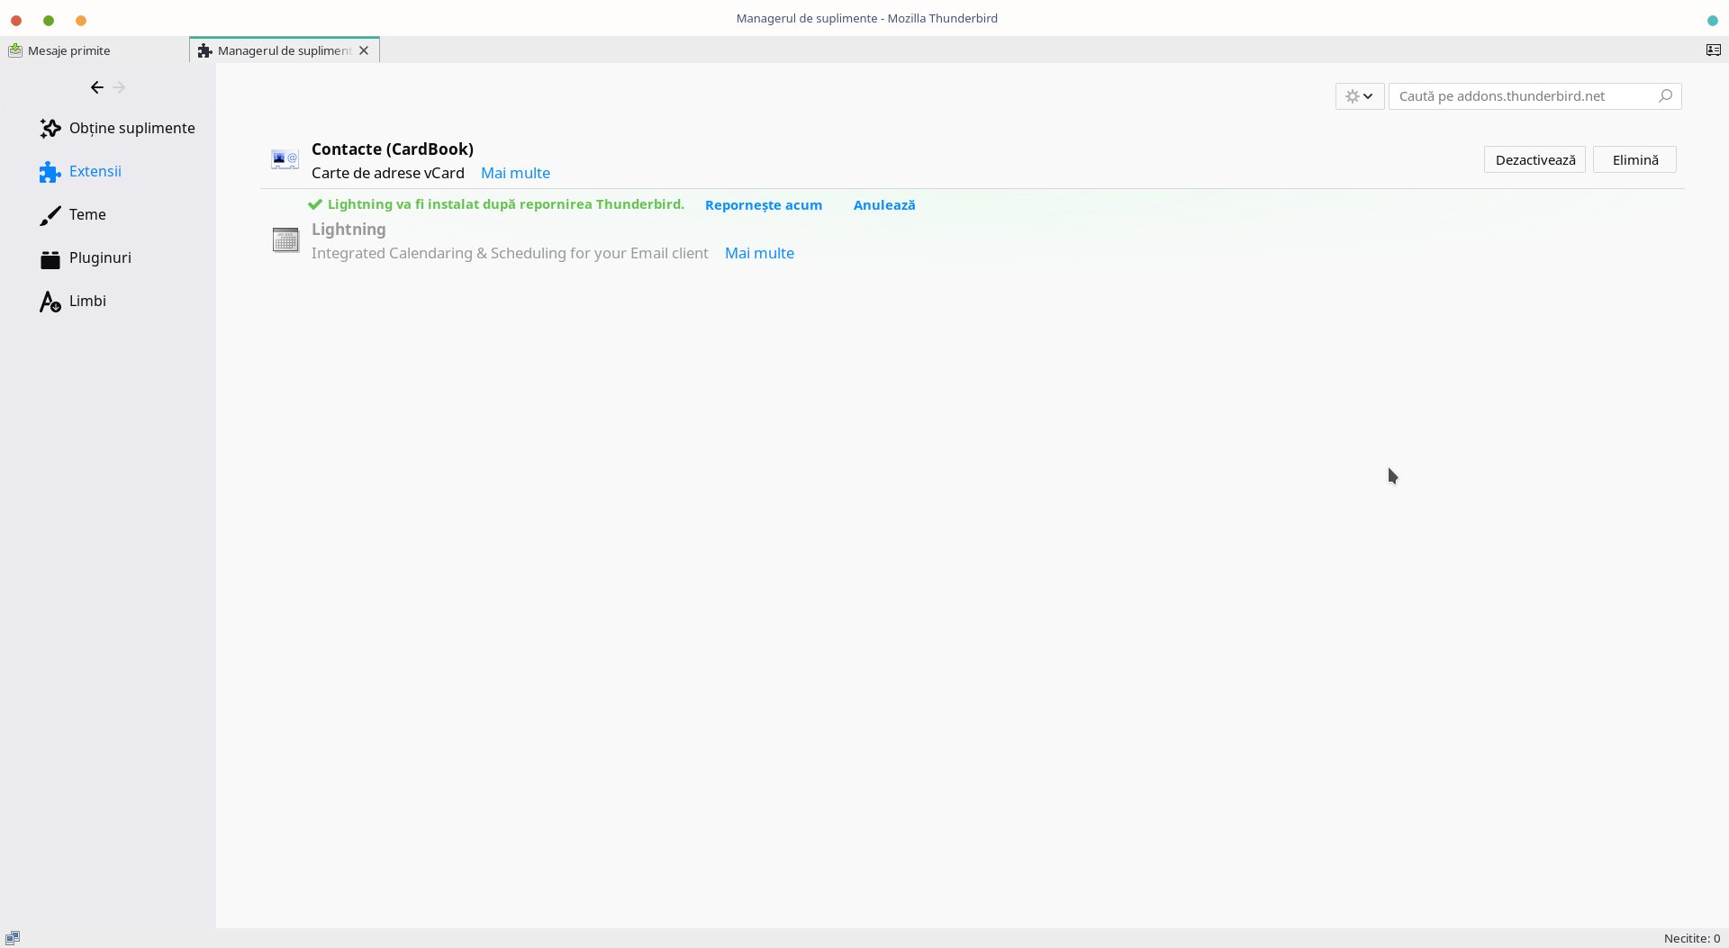Focus the addons search field
Image resolution: width=1729 pixels, height=948 pixels.
(x=1522, y=96)
